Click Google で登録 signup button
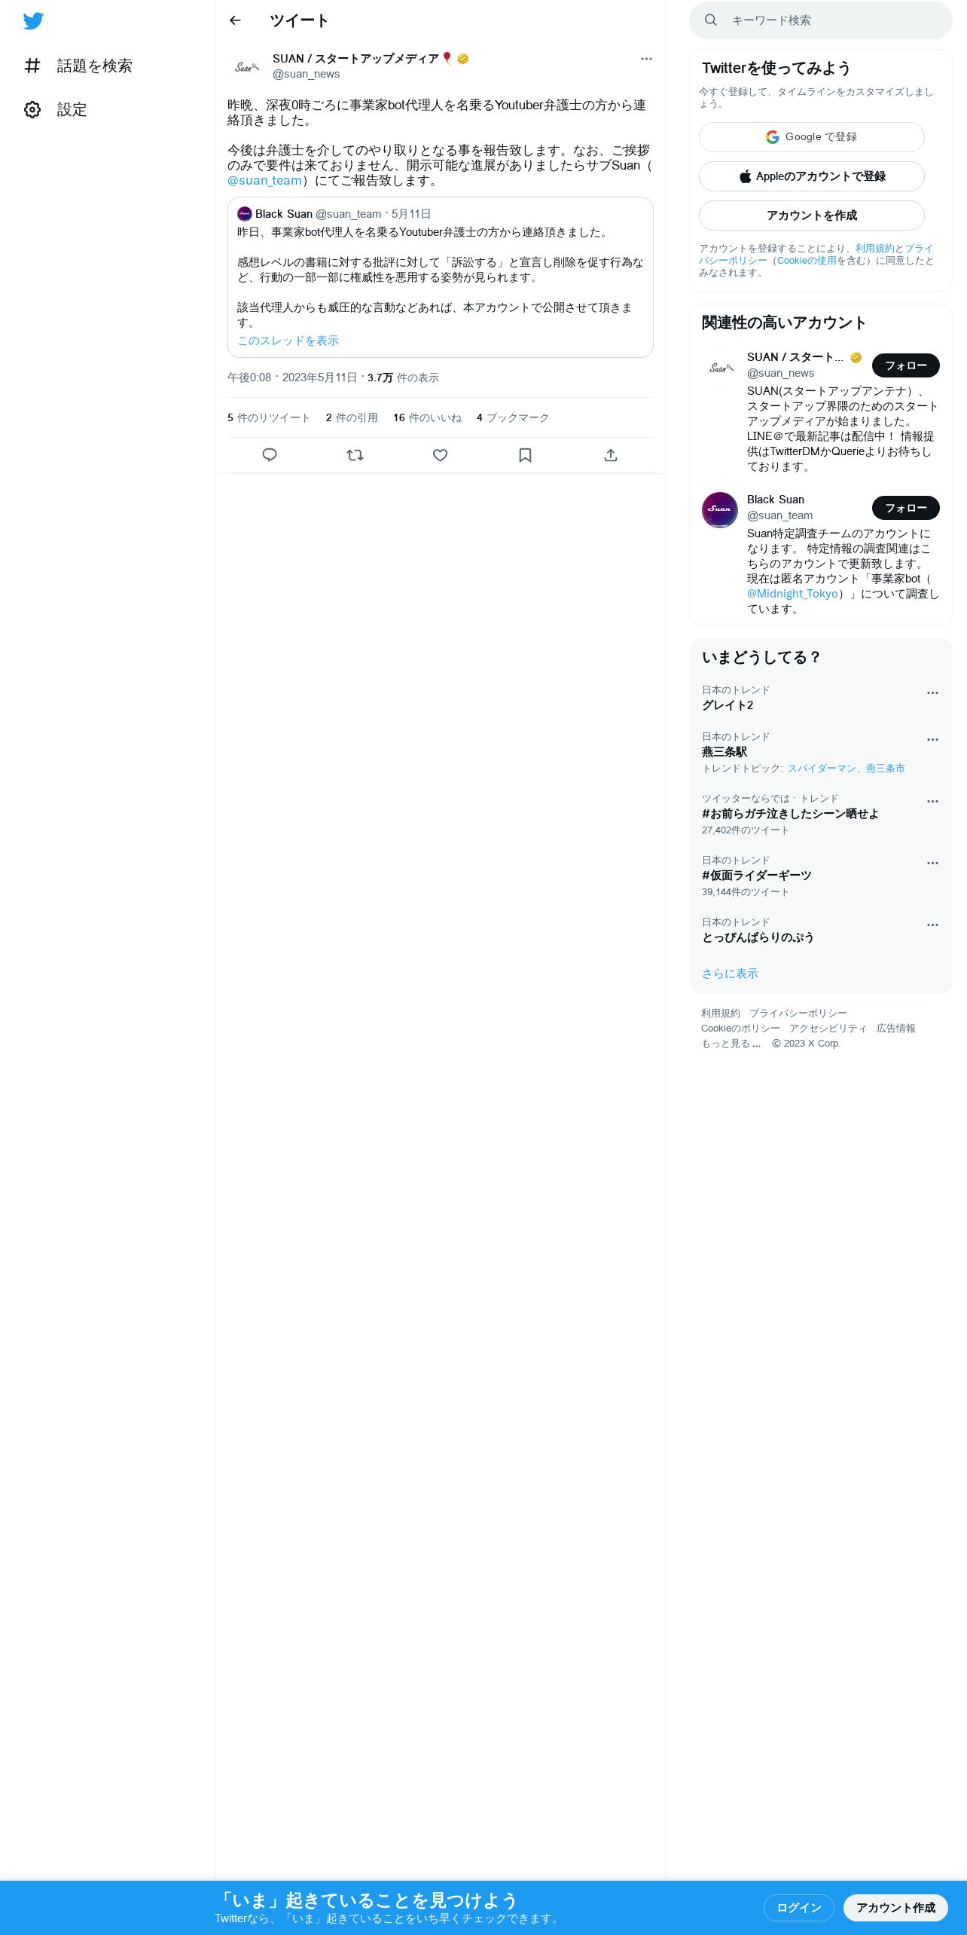This screenshot has width=967, height=1935. 812,137
